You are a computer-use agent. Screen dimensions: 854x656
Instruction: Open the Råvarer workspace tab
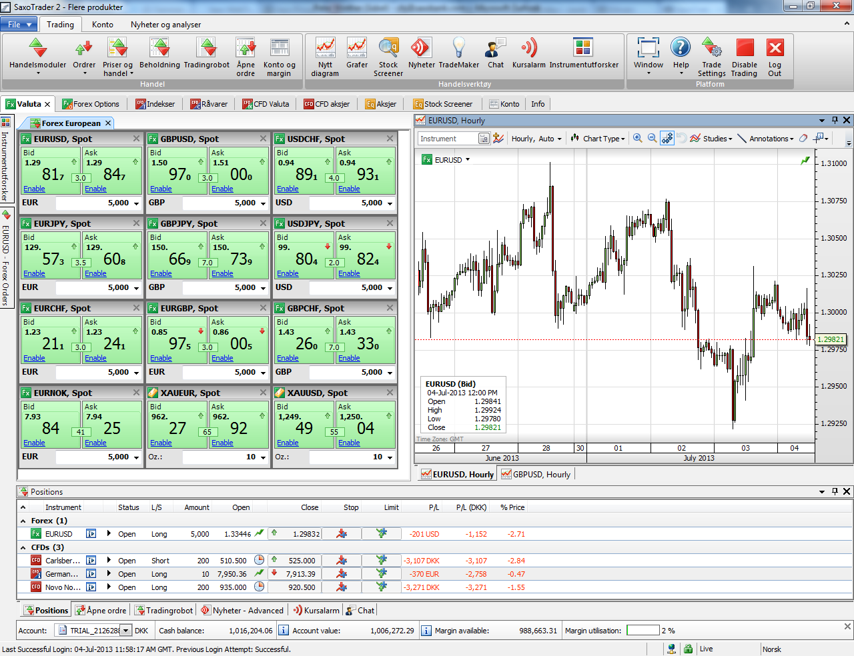coord(209,104)
